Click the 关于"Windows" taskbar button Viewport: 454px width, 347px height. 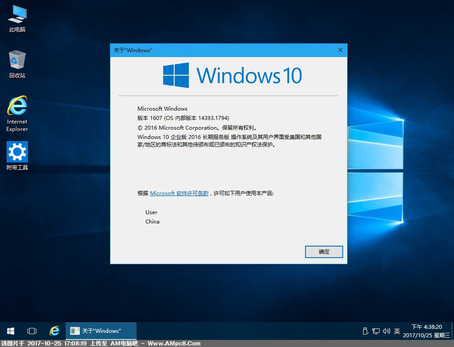101,331
